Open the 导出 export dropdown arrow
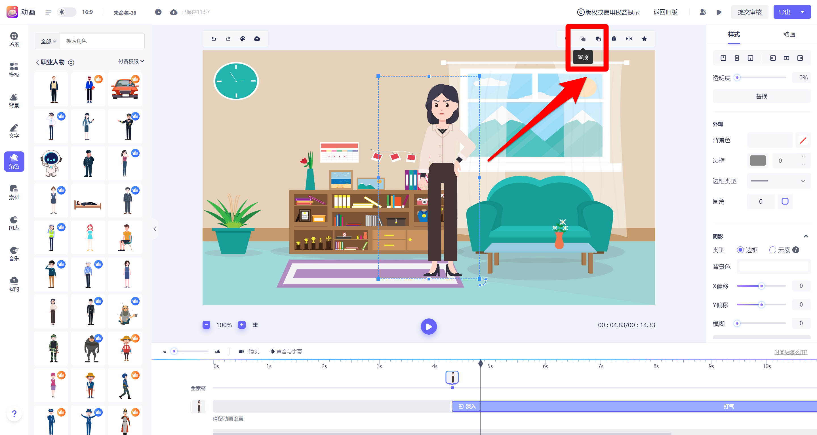Image resolution: width=817 pixels, height=435 pixels. click(x=803, y=12)
